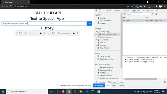Switch to the Sources tab
The height and width of the screenshot is (94, 167).
click(x=126, y=10)
